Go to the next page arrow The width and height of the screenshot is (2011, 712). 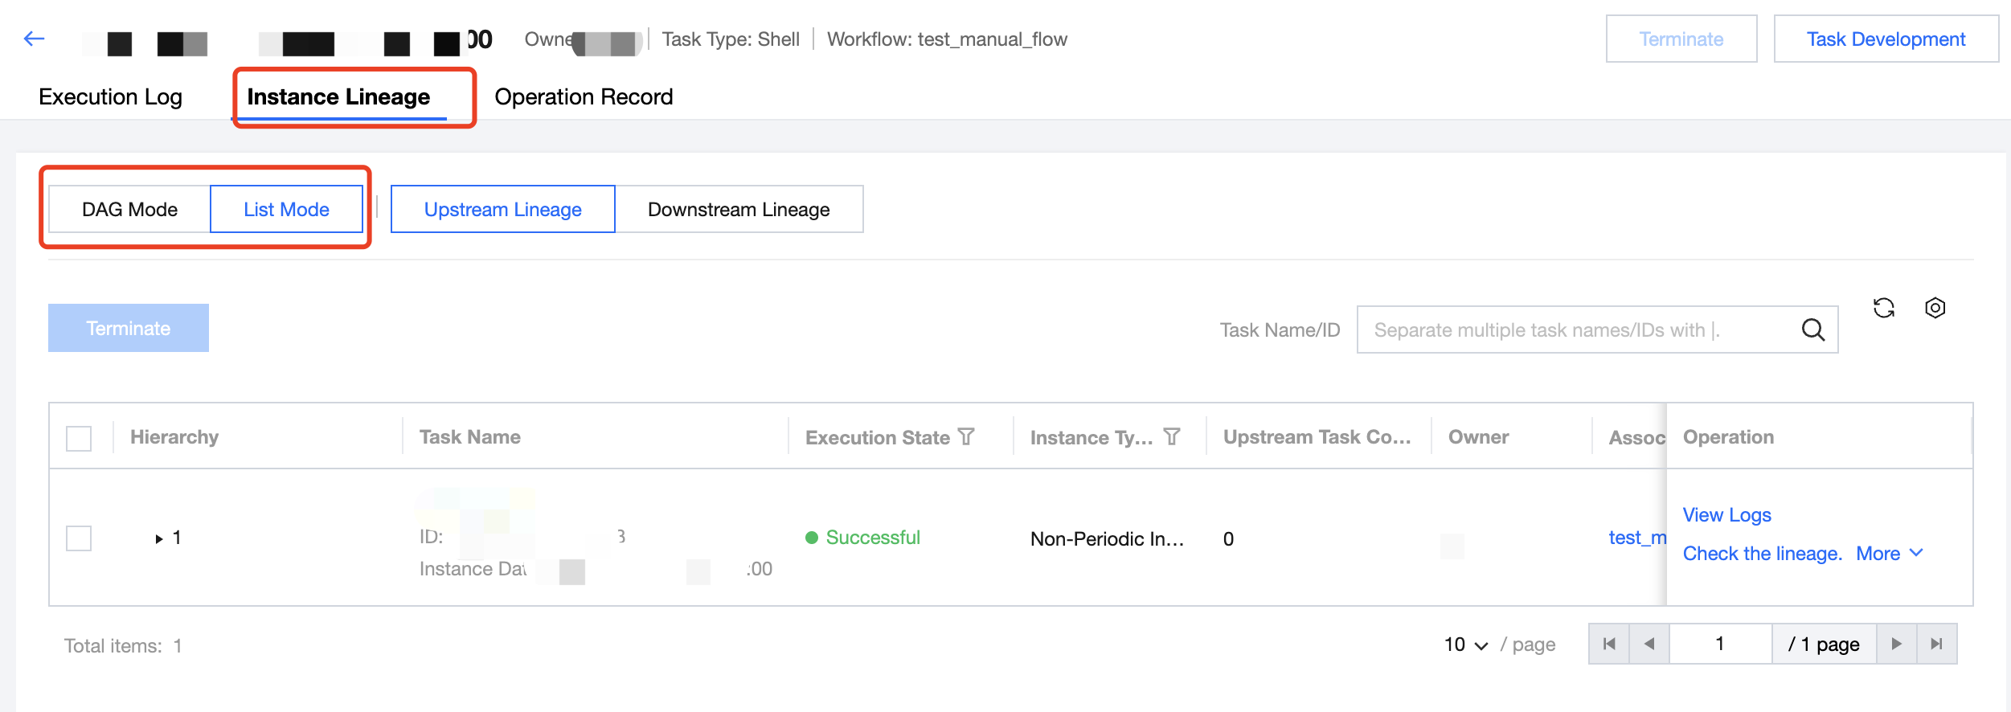pyautogui.click(x=1897, y=644)
